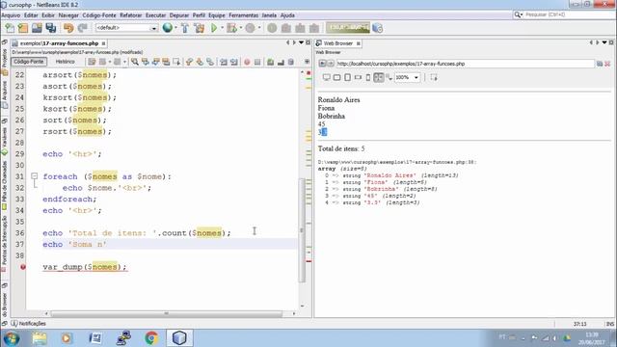Viewport: 617px width, 347px height.
Task: Click the New File toolbar icon
Action: [x=10, y=28]
